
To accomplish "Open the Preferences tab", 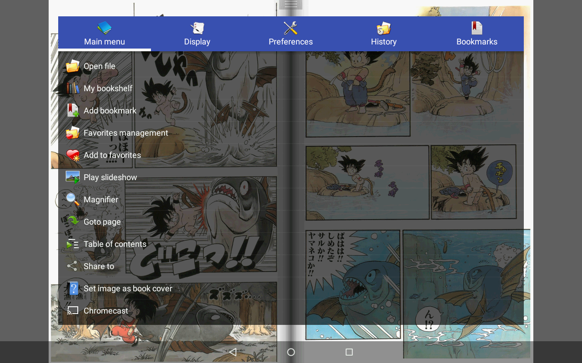I will click(x=291, y=34).
